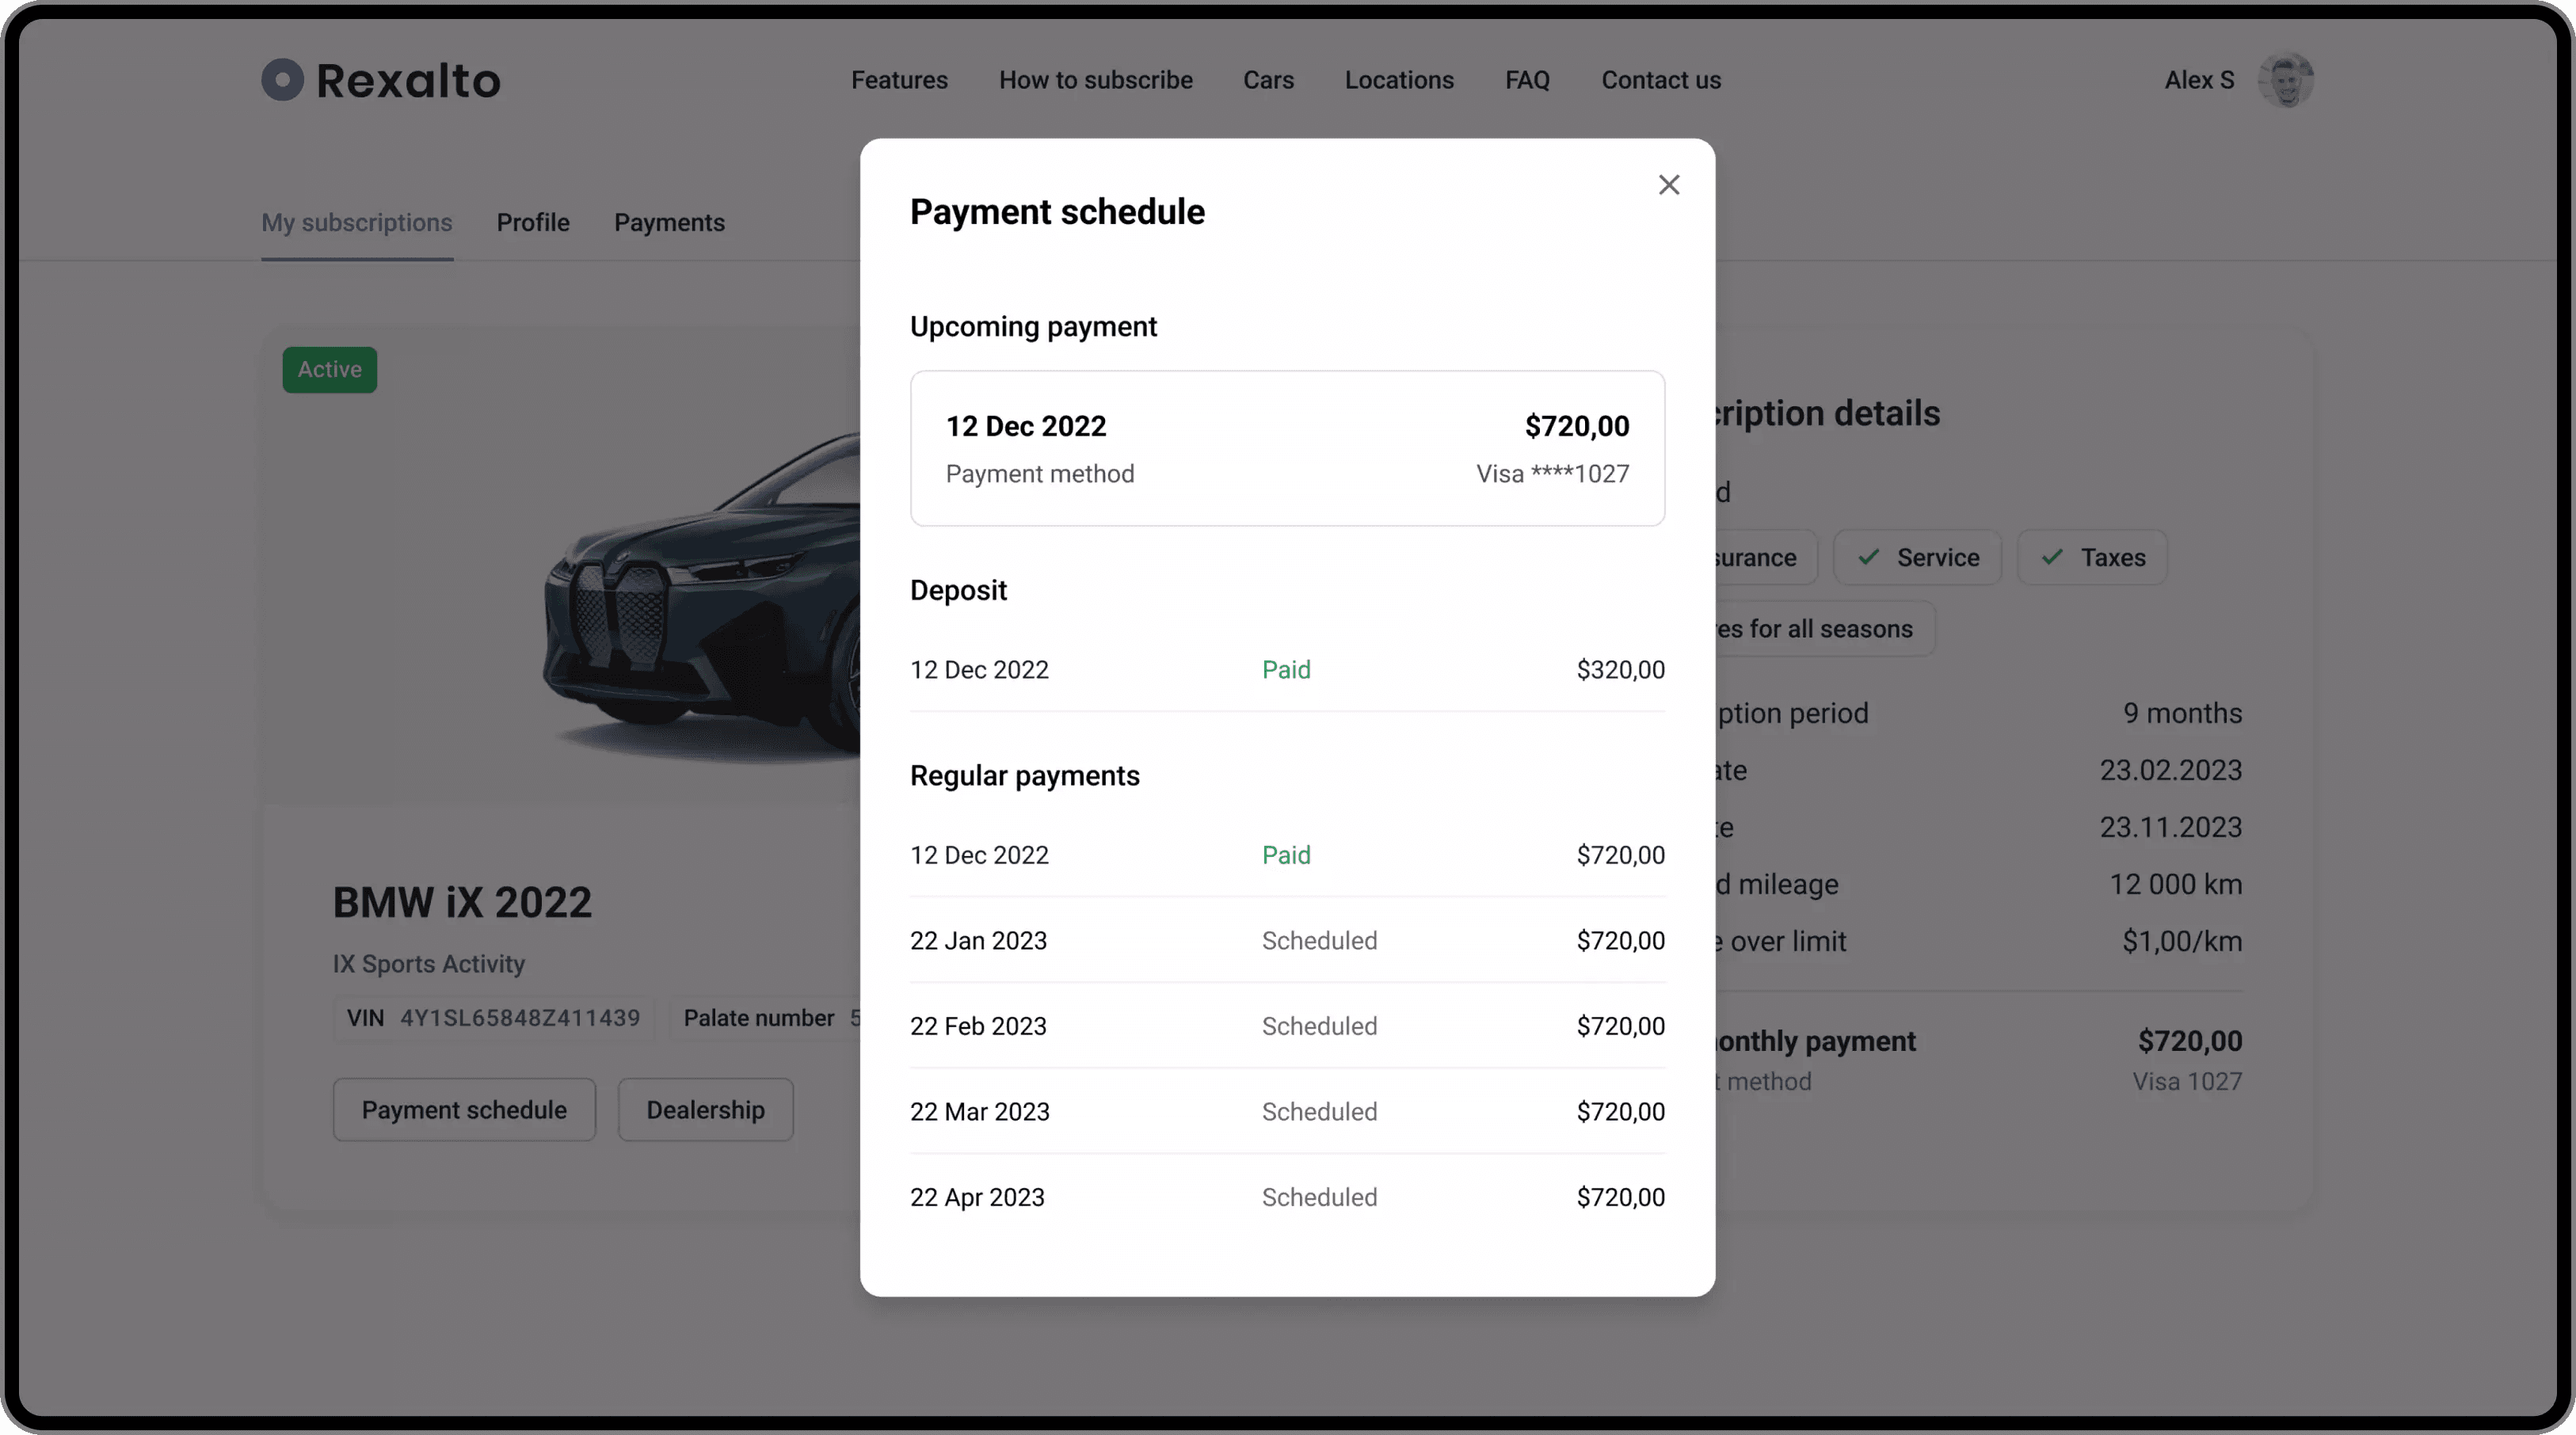Viewport: 2576px width, 1435px height.
Task: Go to the Cars page
Action: coord(1268,80)
